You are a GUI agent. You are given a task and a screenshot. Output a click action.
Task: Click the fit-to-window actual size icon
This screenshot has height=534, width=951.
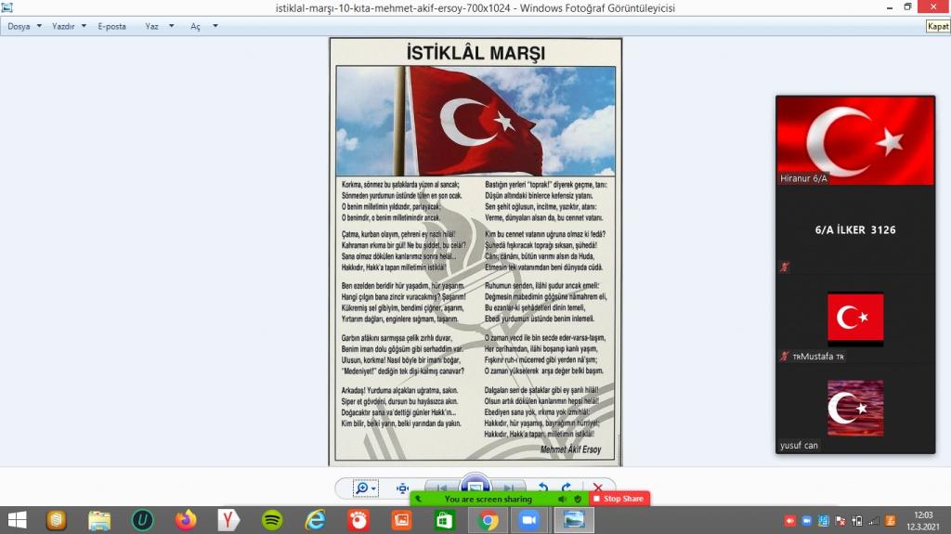[x=402, y=488]
